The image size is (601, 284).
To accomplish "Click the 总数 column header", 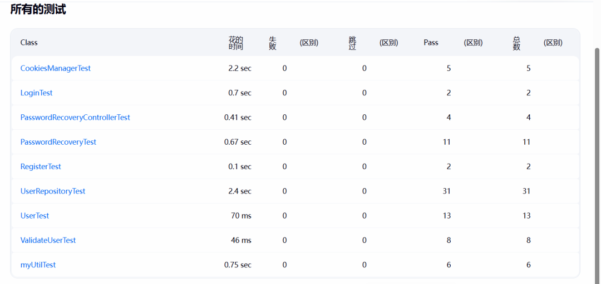I will pyautogui.click(x=516, y=43).
